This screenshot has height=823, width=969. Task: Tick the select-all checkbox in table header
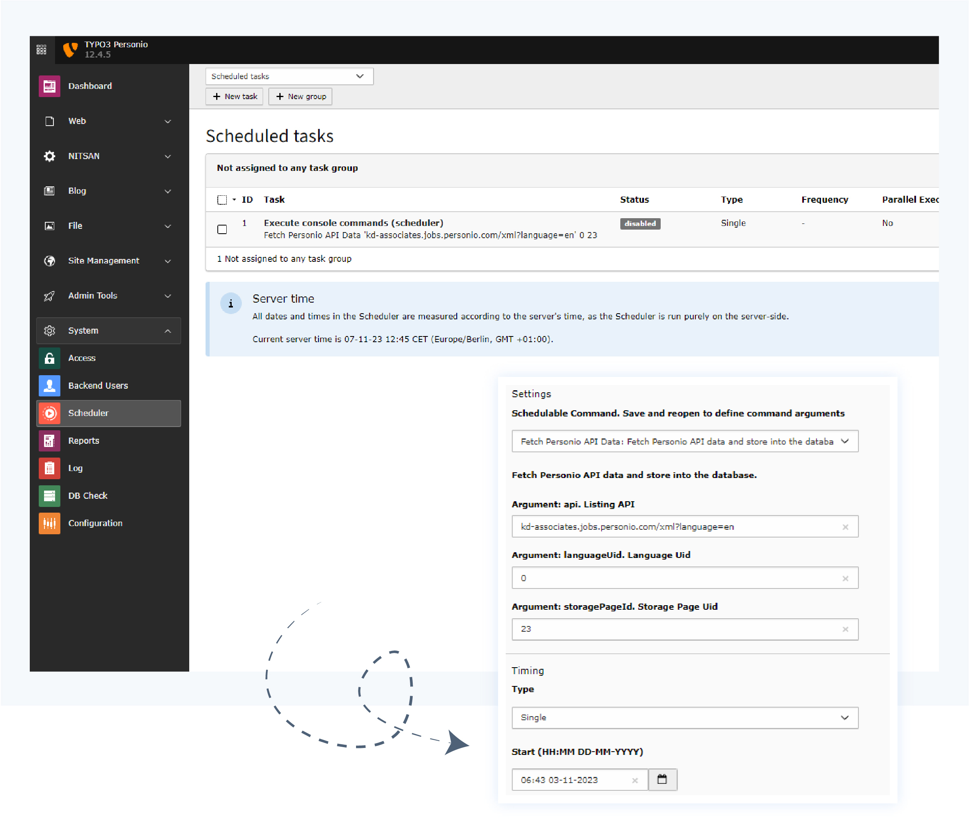tap(222, 200)
